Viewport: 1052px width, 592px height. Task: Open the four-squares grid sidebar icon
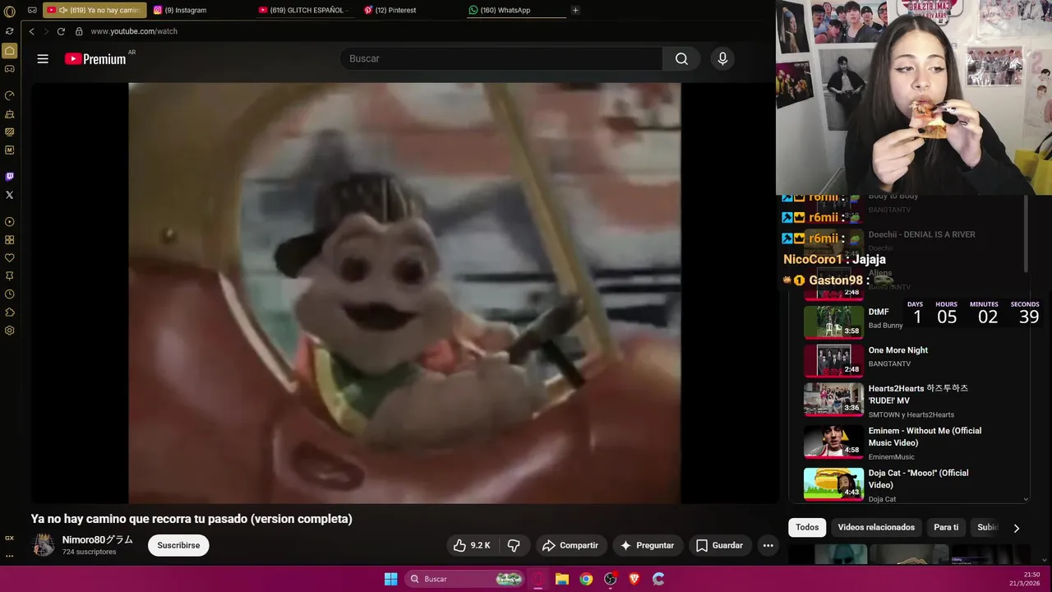(x=9, y=240)
